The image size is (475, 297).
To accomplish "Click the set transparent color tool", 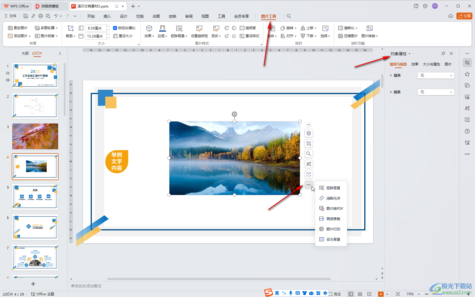I will click(x=199, y=31).
